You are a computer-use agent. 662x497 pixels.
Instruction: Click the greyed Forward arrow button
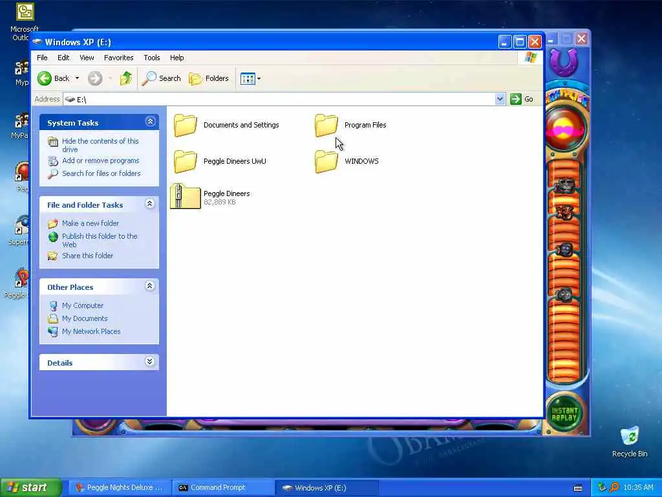click(x=95, y=78)
